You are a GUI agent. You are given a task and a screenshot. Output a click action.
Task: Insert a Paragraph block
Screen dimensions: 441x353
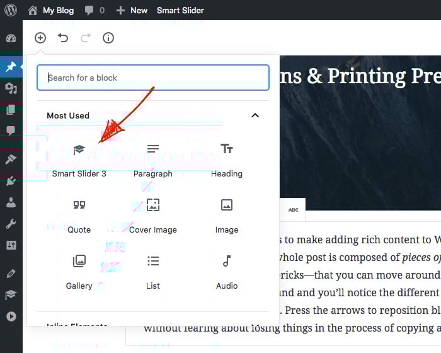(x=153, y=161)
